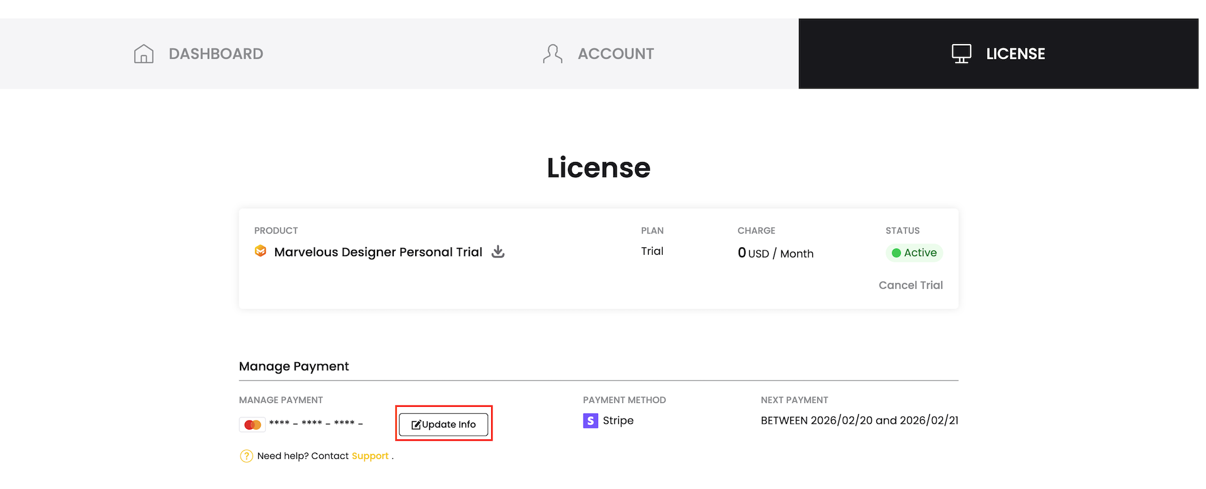Click the 'CHARGE' column label
Viewport: 1206px width, 489px height.
pyautogui.click(x=756, y=230)
